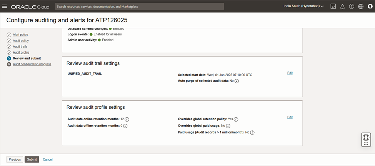
Task: Open the Cloud Shell developer tools icon
Action: pyautogui.click(x=333, y=7)
